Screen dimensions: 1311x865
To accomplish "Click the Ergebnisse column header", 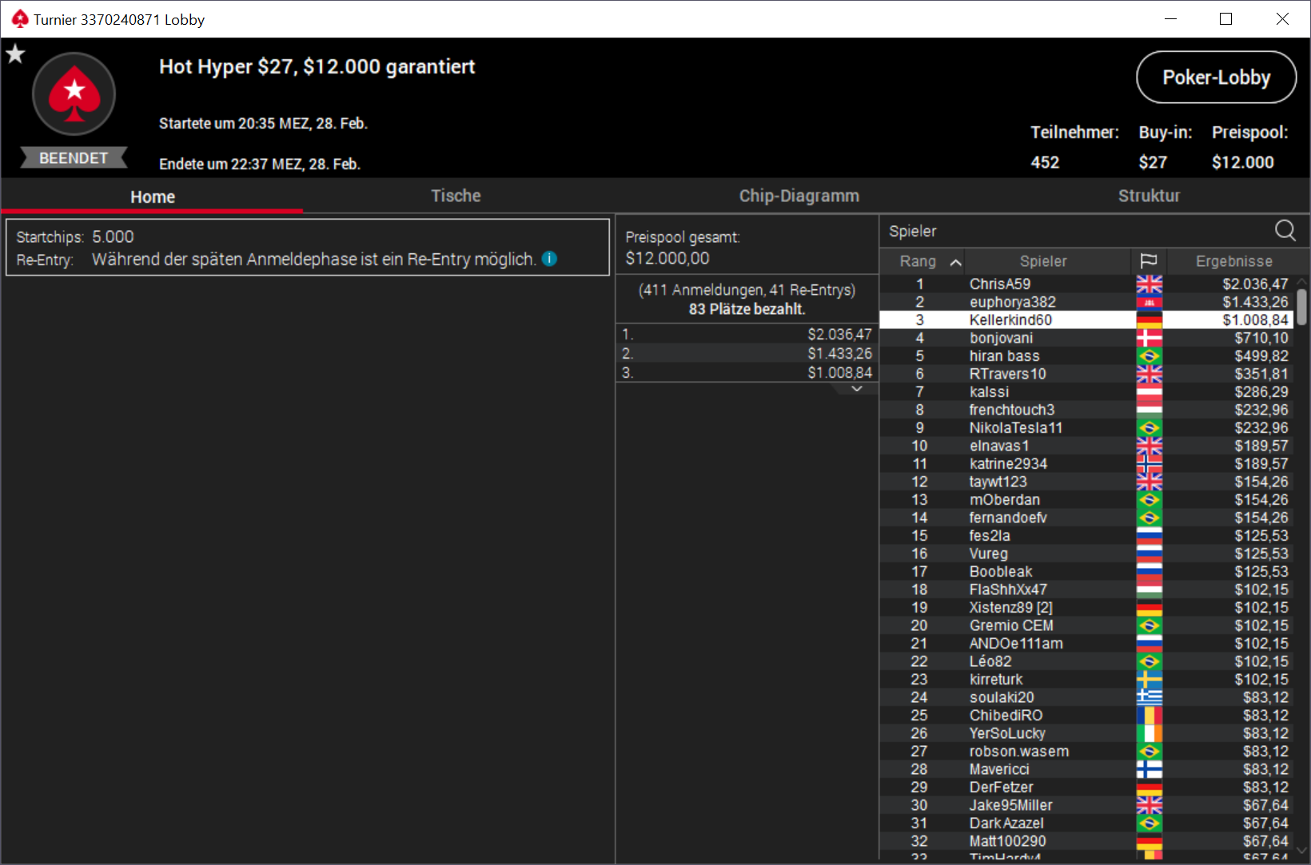I will [x=1234, y=261].
